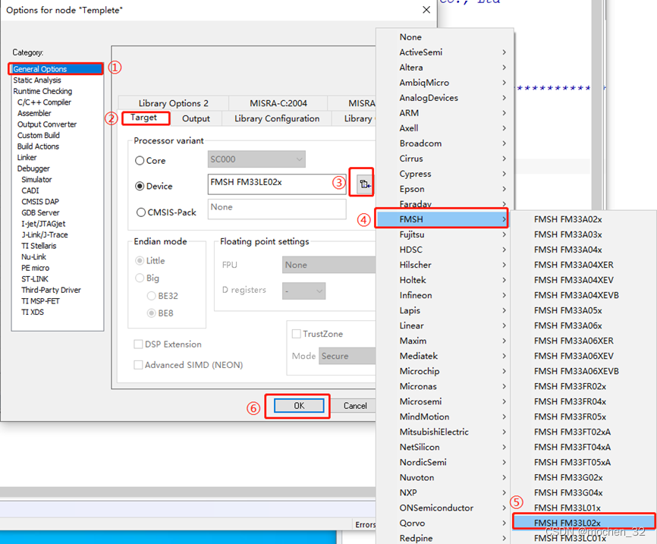The height and width of the screenshot is (544, 657).
Task: Select Custom Build category
Action: point(39,135)
